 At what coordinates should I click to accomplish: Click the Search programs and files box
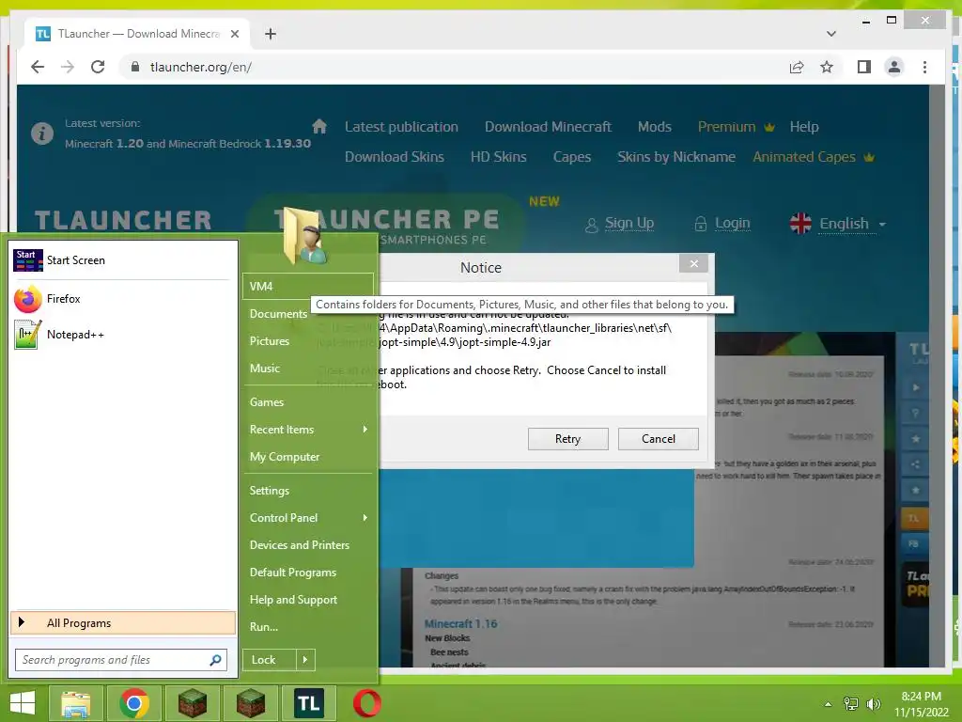pos(114,660)
